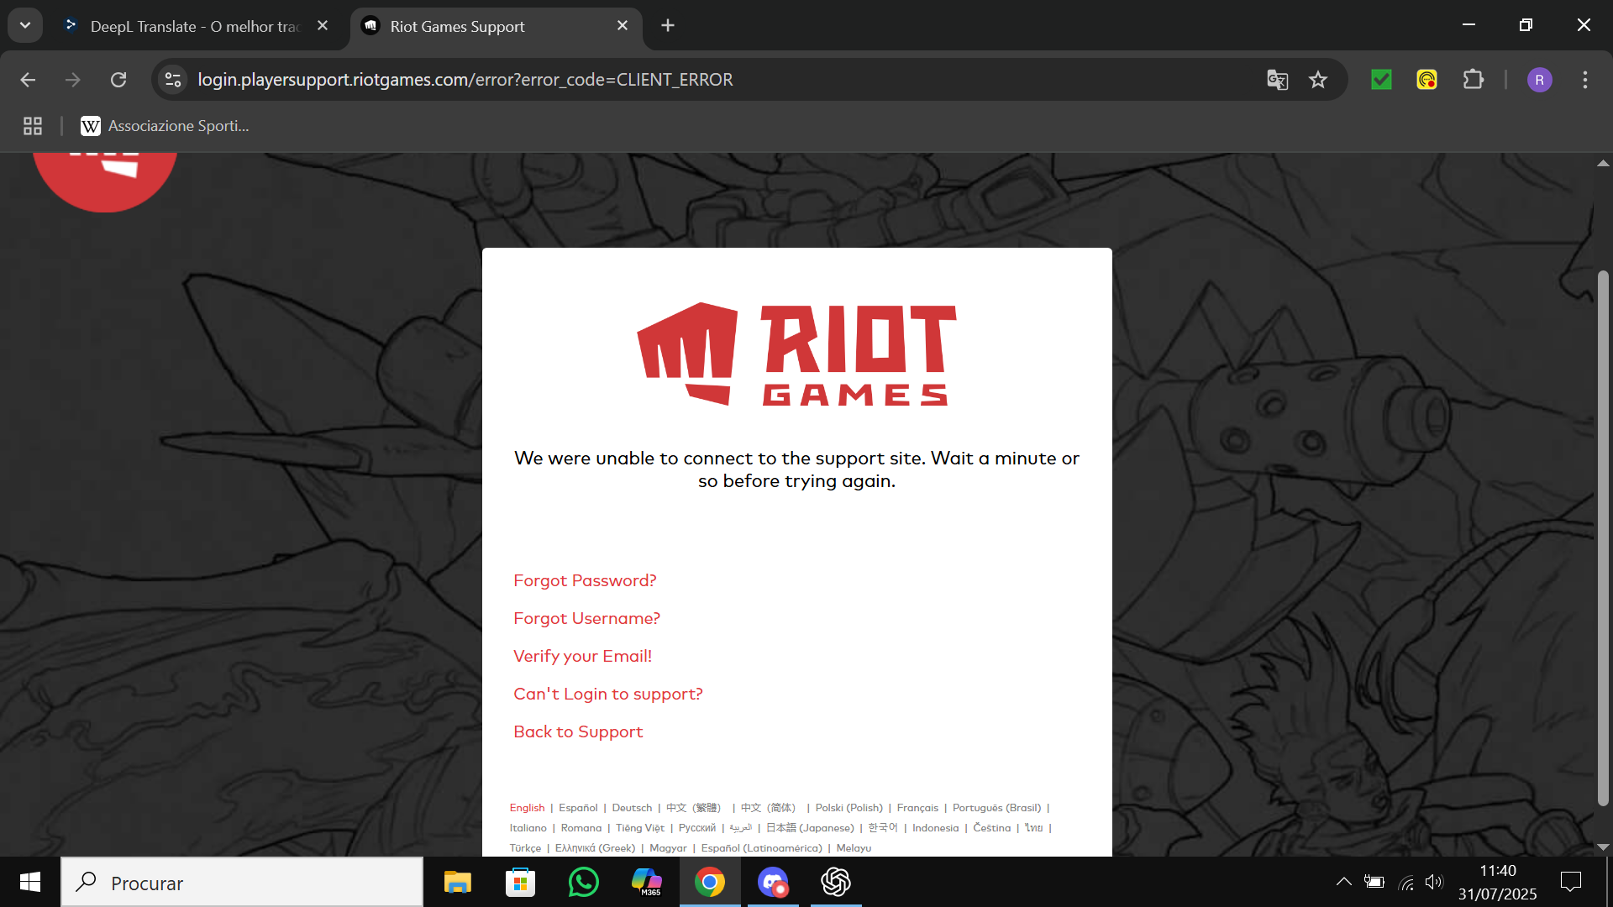This screenshot has height=907, width=1613.
Task: Switch language to Ελληνικά (Greek)
Action: click(595, 848)
